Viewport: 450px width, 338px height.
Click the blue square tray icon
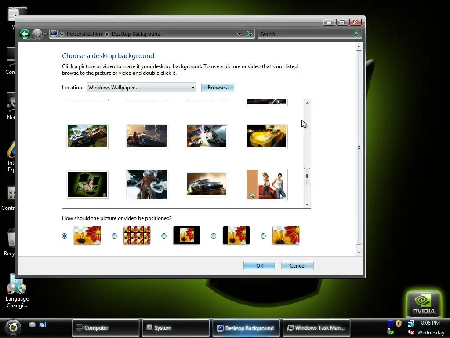point(390,323)
